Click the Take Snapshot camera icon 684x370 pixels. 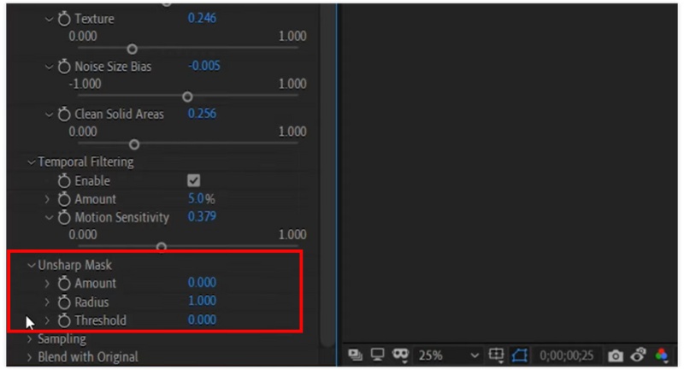tap(615, 355)
